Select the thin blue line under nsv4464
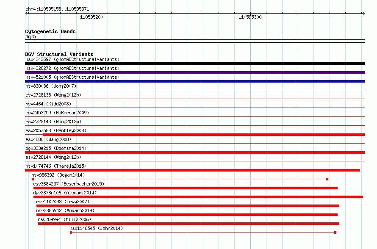 click(195, 108)
